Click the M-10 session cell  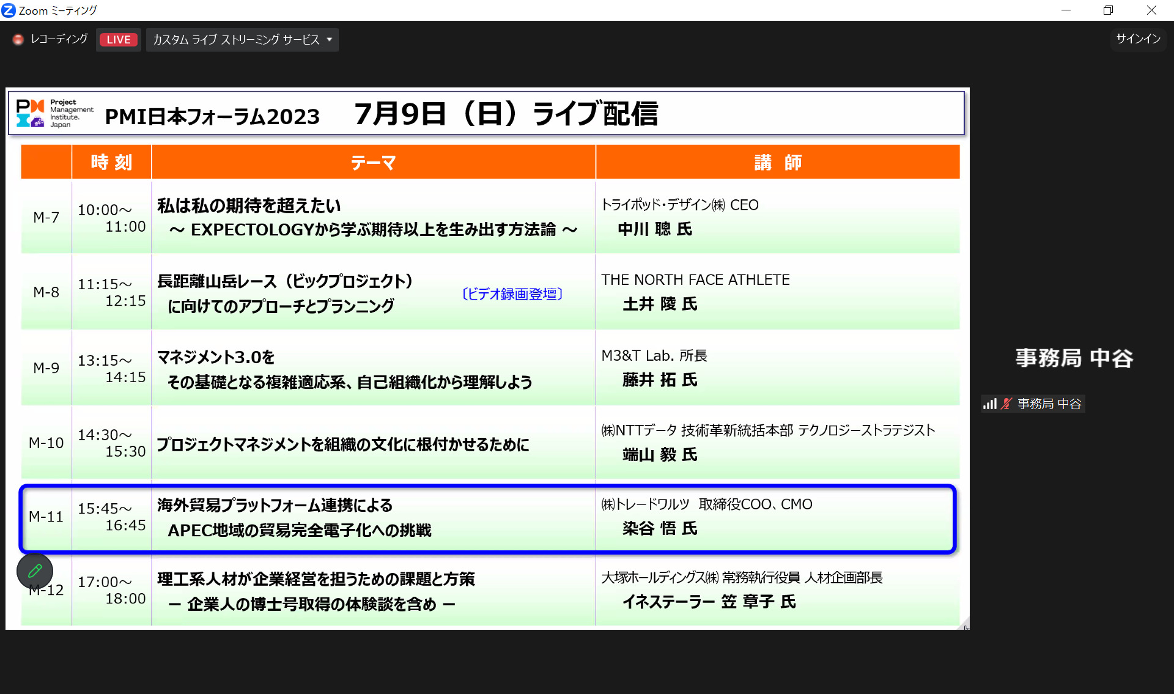click(x=46, y=443)
